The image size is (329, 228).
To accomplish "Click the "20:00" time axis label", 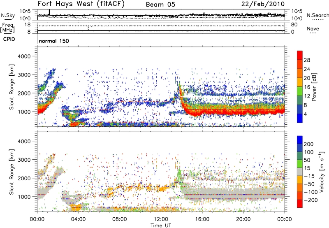I will pos(243,219).
